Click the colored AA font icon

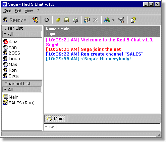[107, 20]
